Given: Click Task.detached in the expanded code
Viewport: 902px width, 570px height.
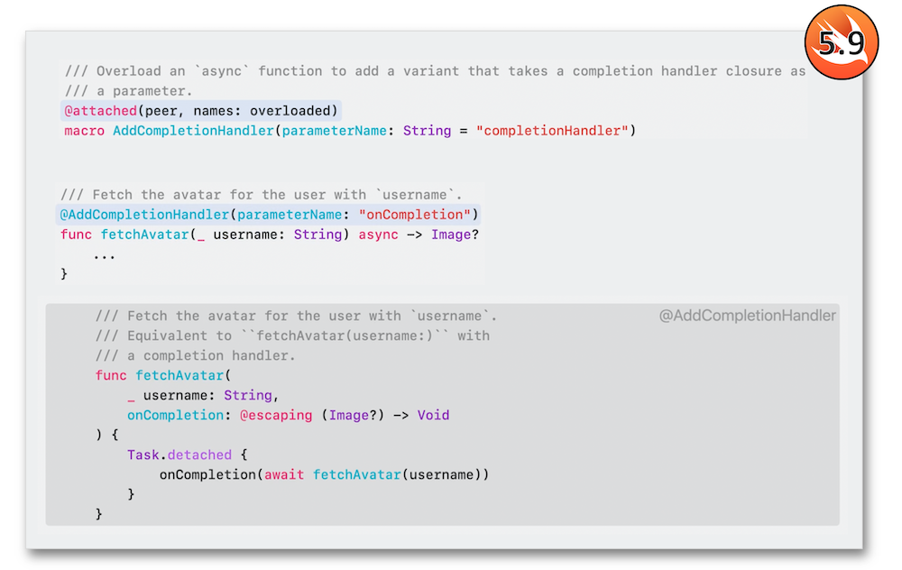Looking at the screenshot, I should click(179, 455).
